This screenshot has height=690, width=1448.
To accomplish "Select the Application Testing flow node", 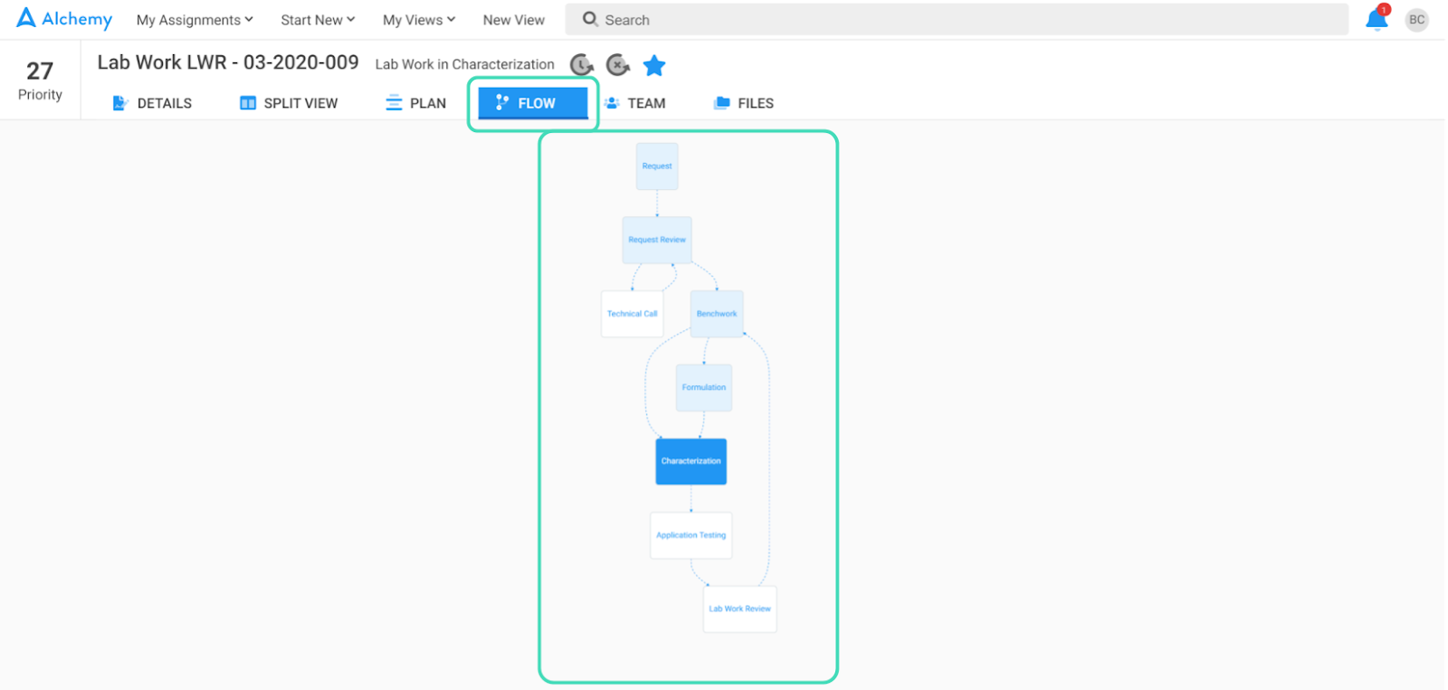I will point(691,535).
